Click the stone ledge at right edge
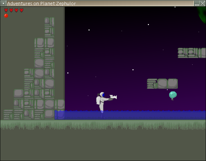 [192, 53]
